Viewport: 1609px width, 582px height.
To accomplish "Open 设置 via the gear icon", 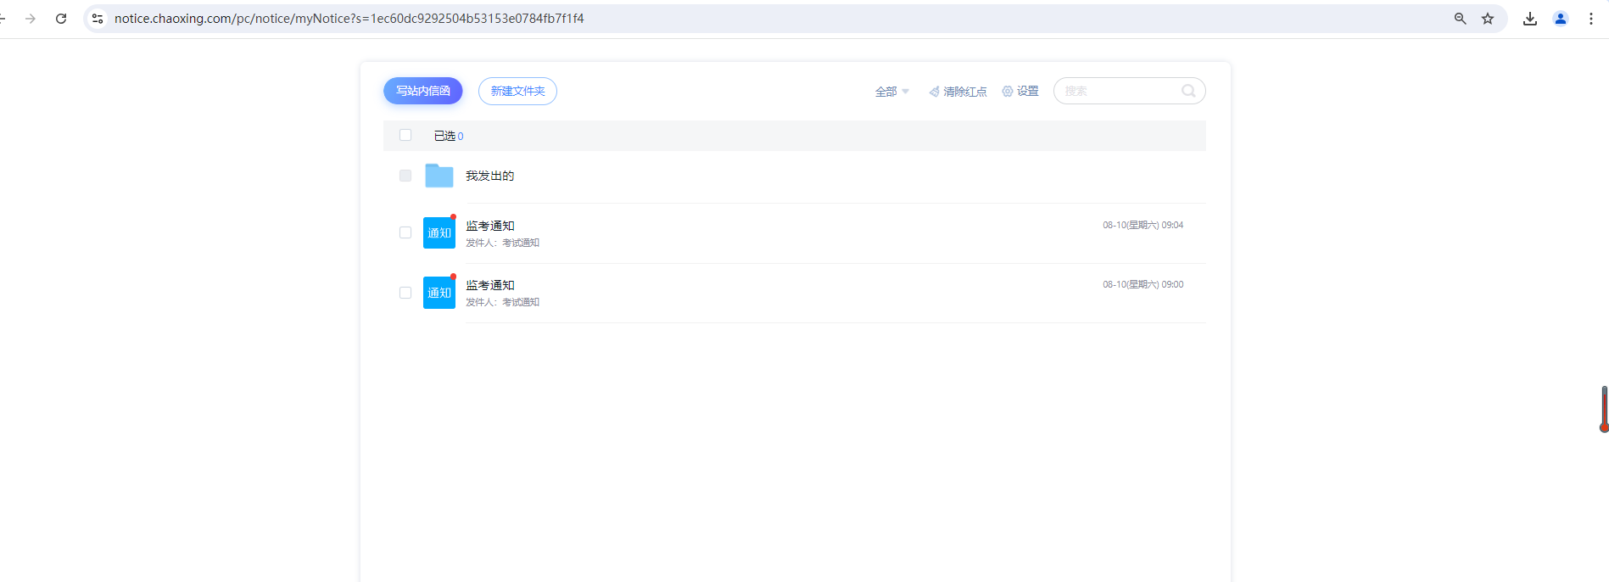I will pyautogui.click(x=1008, y=92).
